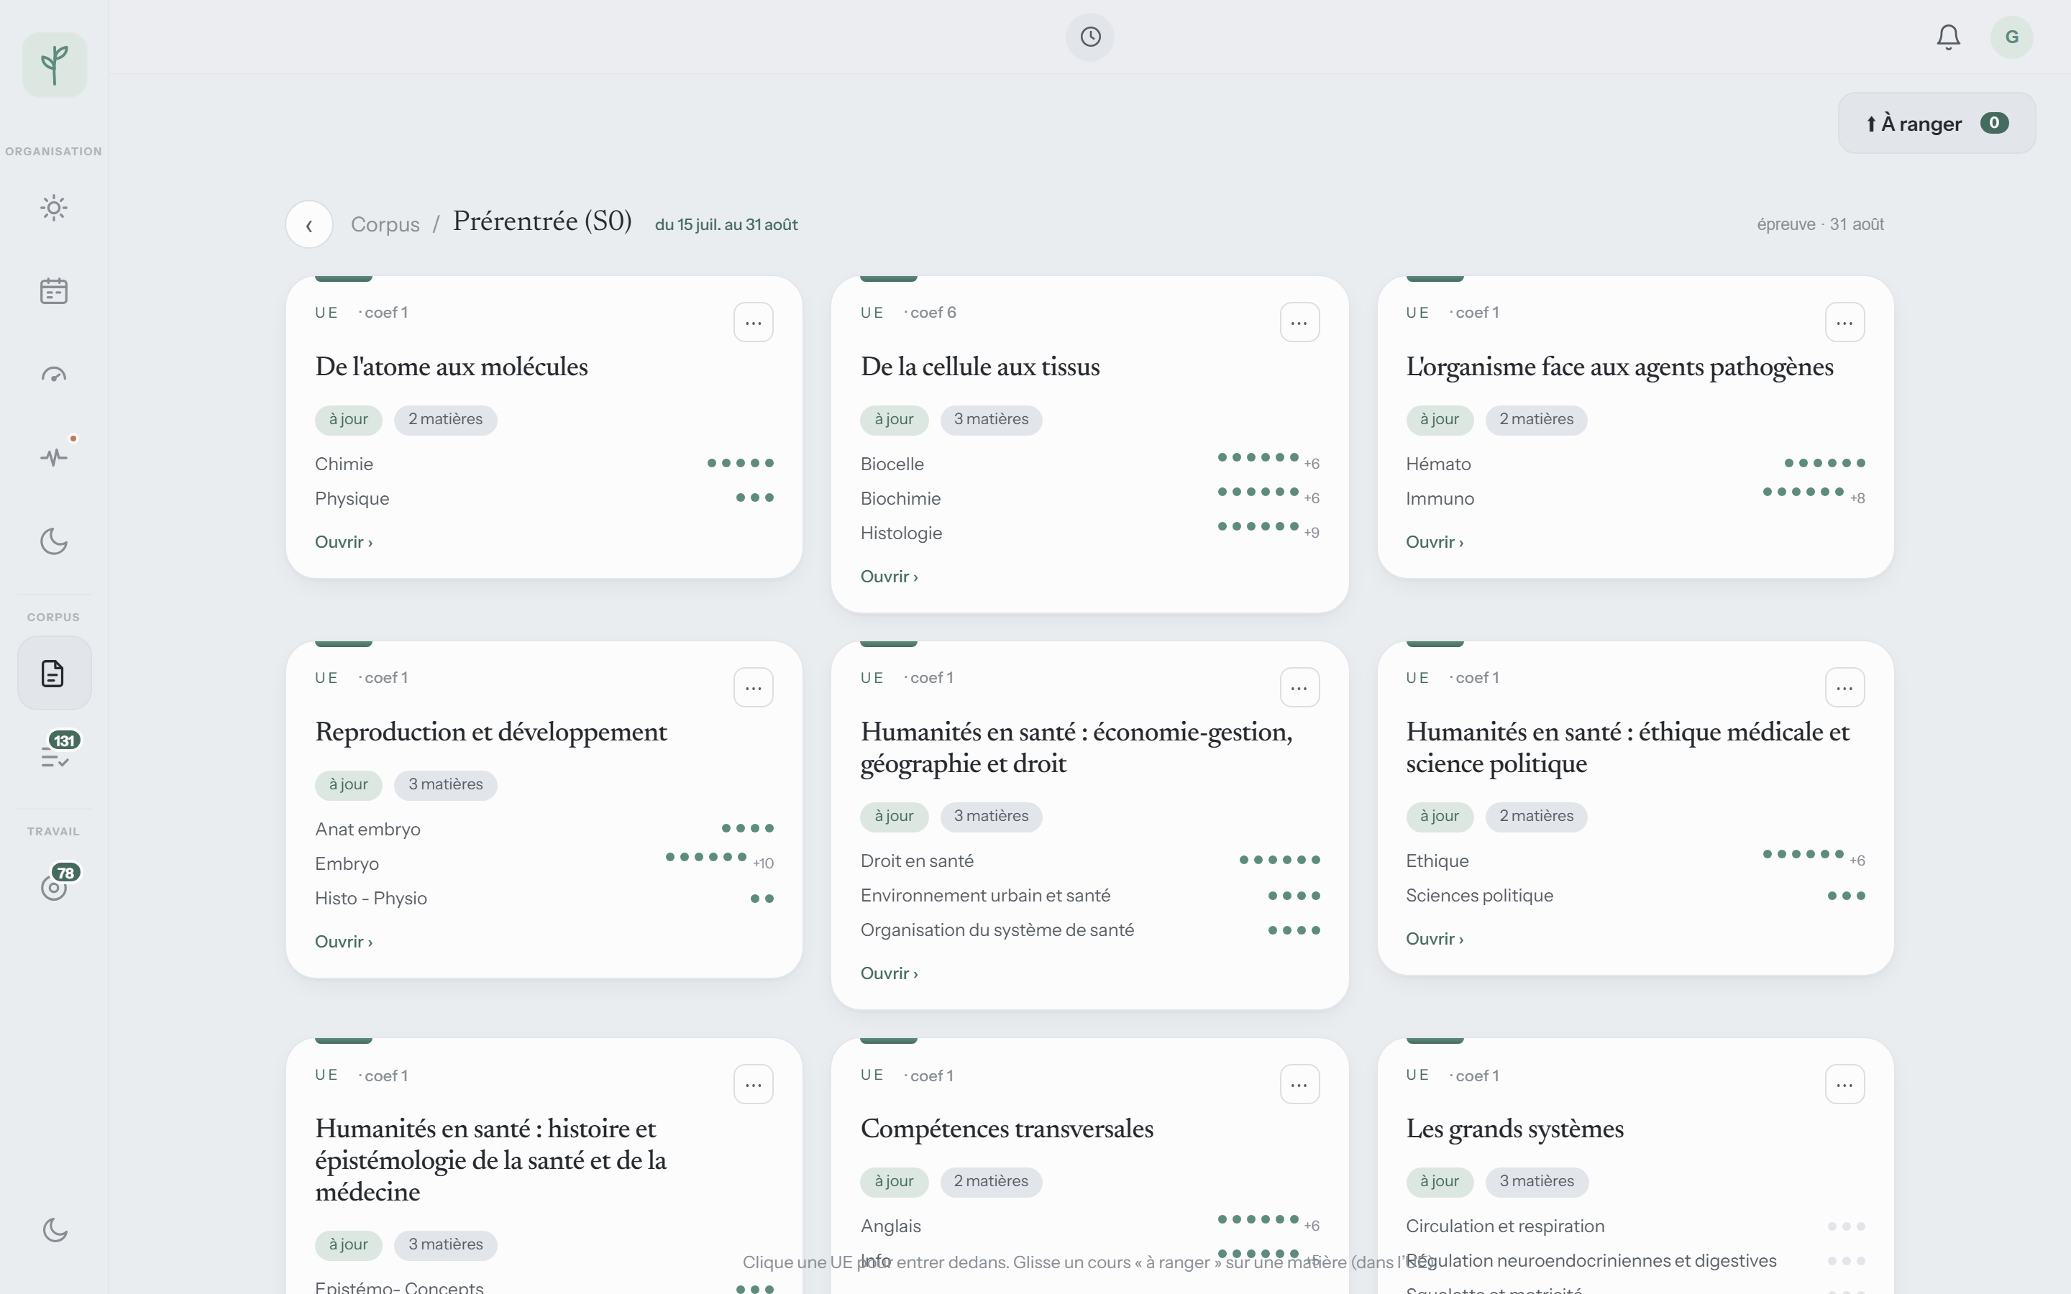Click Ouvrir on Reproduction et développement
Screen dimensions: 2071x1294
point(344,942)
